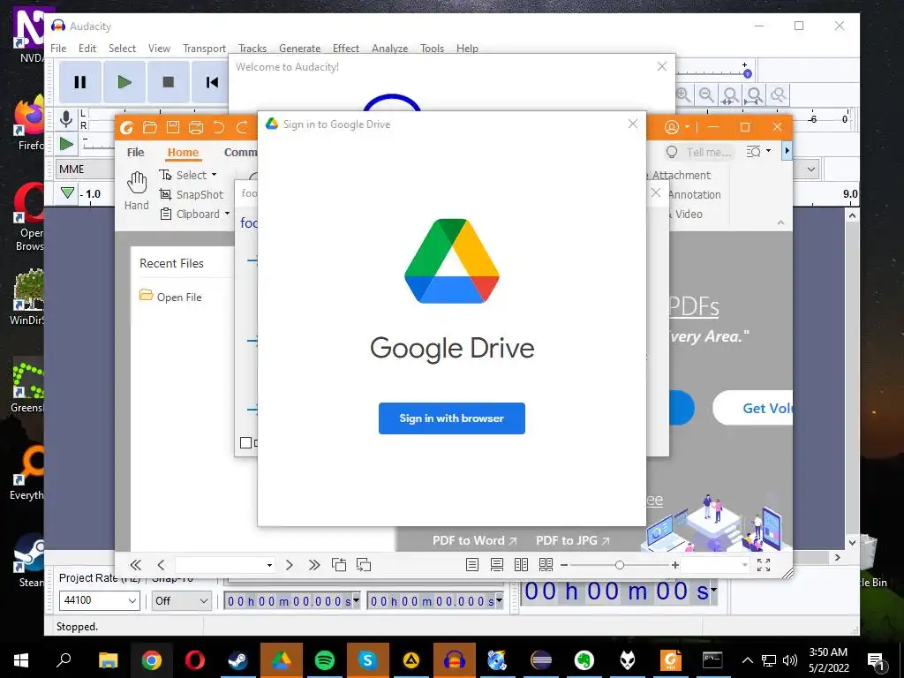Viewport: 904px width, 678px height.
Task: Zoom in with Audacity's magnifier plus icon
Action: pyautogui.click(x=683, y=94)
